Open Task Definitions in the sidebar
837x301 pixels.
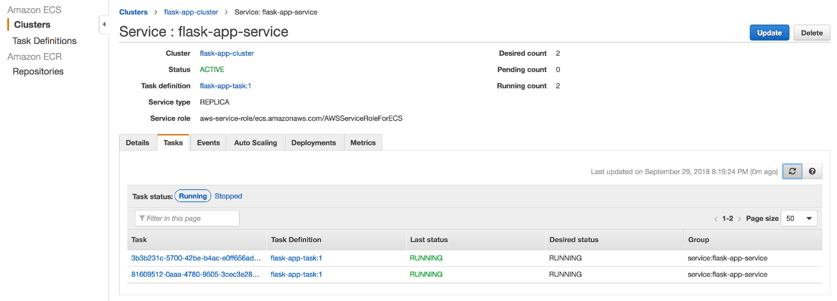coord(44,41)
